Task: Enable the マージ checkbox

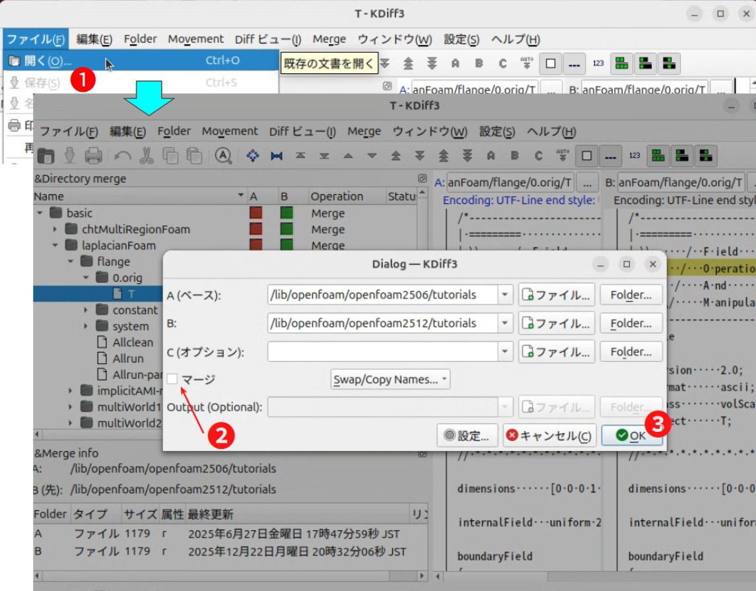Action: coord(173,379)
